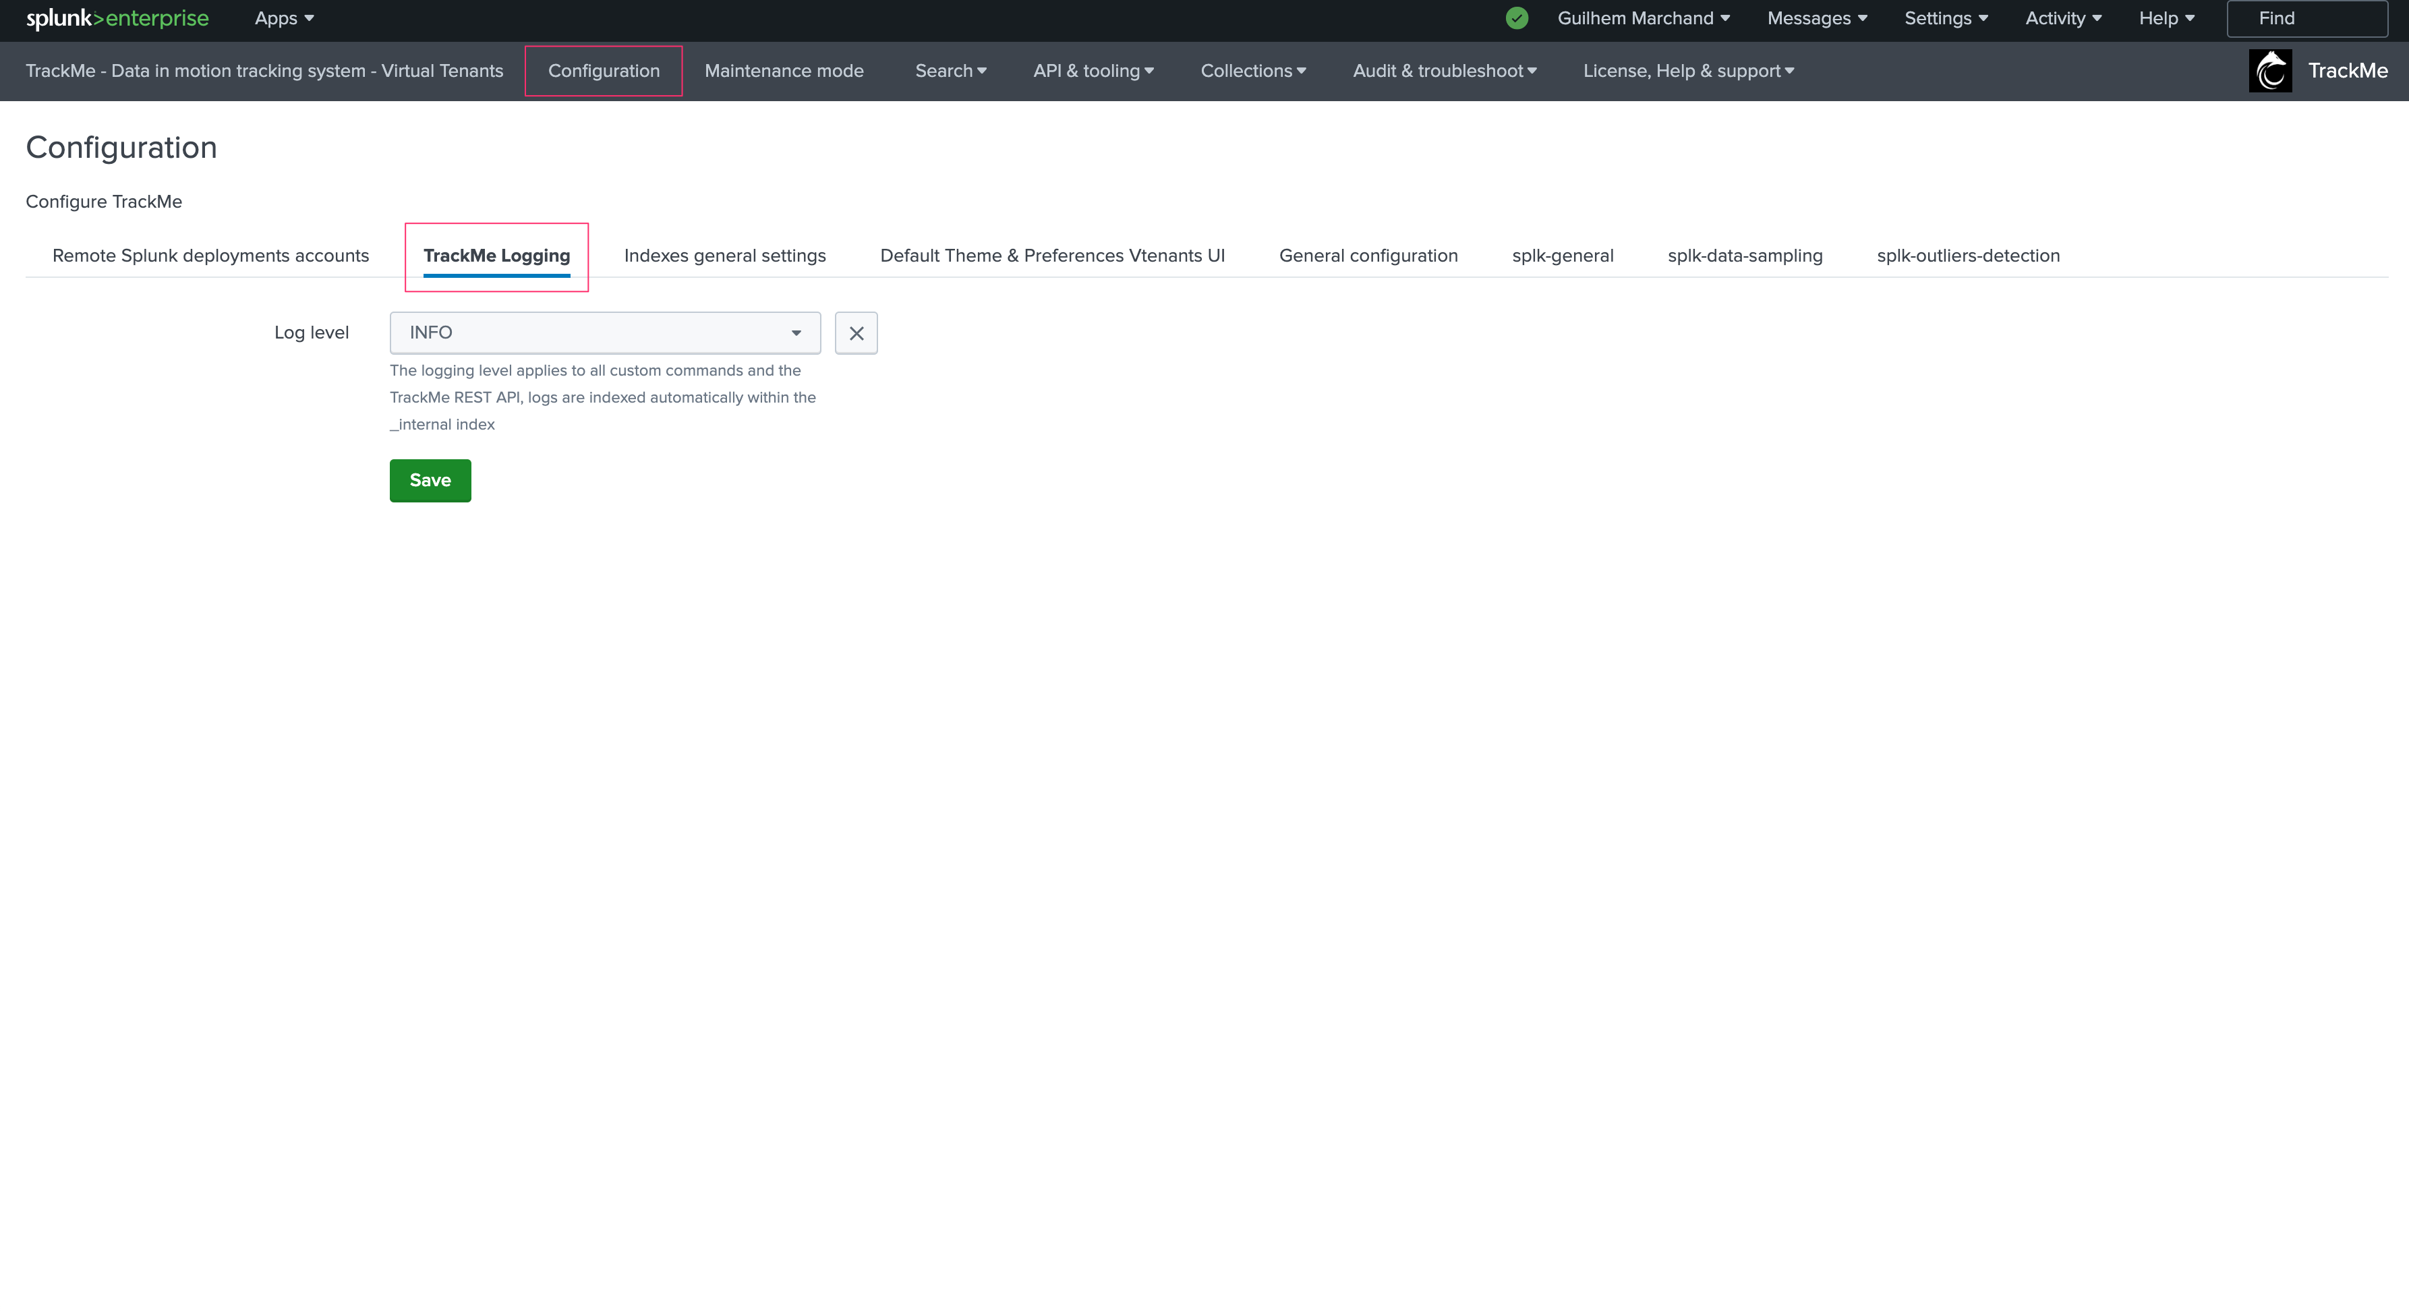Viewport: 2409px width, 1311px height.
Task: Open the splk-outliers-detection tab
Action: coord(1968,256)
